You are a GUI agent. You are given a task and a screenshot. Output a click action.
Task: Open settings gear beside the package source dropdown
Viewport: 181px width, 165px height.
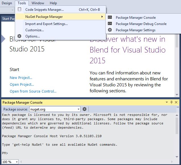pyautogui.click(x=85, y=109)
